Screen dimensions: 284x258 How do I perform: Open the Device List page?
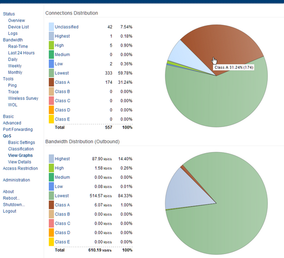(18, 27)
